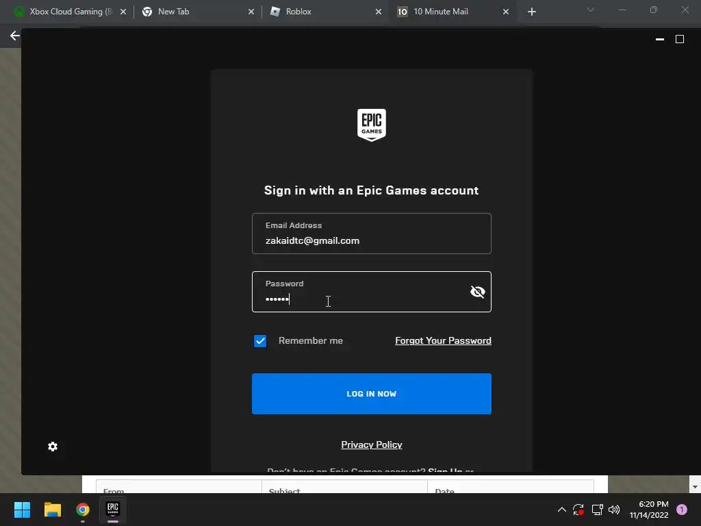Click the Epic Games logo on the sign-in form
Screen dimensions: 701x526
click(x=372, y=125)
